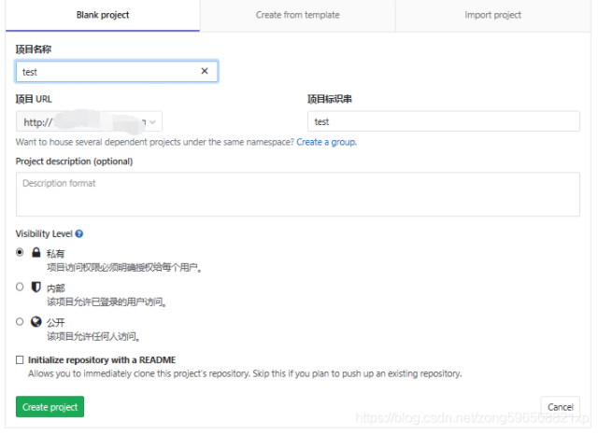
Task: Click the project slug field (项目标识串)
Action: click(444, 121)
